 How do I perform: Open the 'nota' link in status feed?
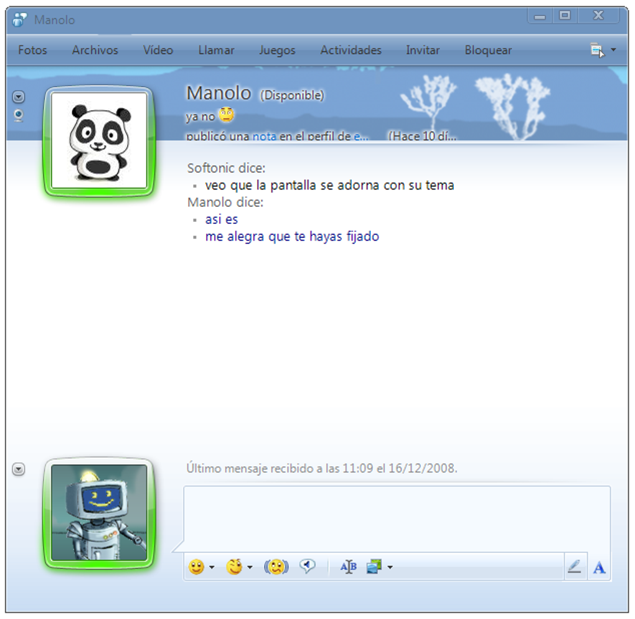264,137
